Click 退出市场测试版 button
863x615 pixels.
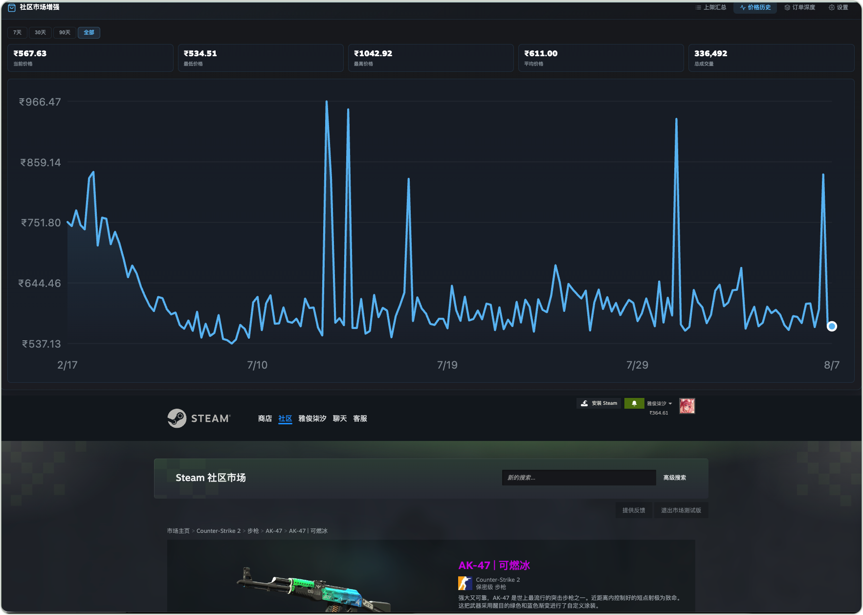tap(681, 510)
